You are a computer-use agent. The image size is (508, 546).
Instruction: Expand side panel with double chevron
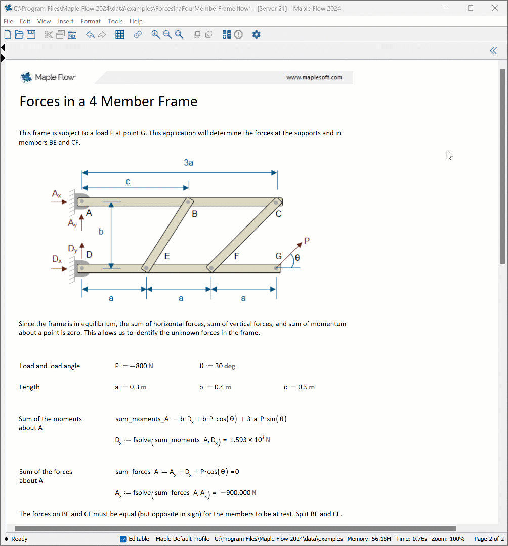tap(493, 50)
